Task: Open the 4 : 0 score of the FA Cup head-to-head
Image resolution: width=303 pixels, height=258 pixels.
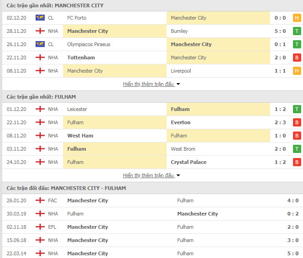Action: click(293, 200)
